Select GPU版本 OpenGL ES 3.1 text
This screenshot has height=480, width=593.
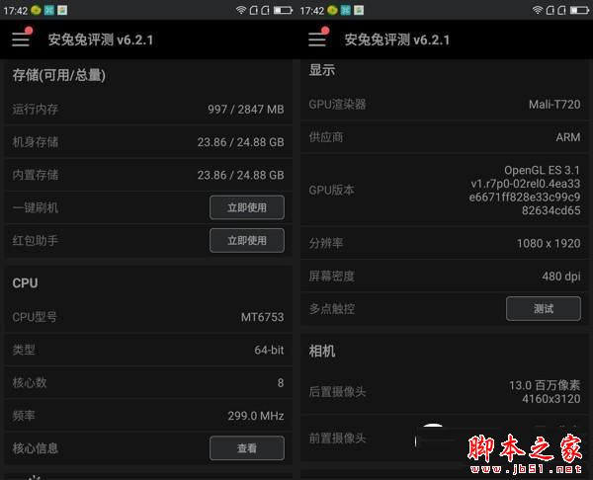[x=542, y=170]
